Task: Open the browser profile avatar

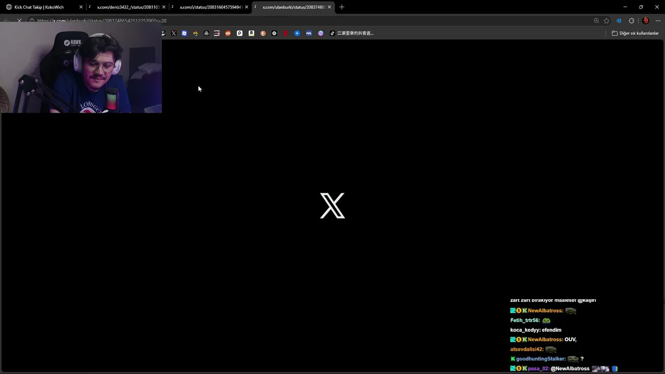Action: coord(645,21)
